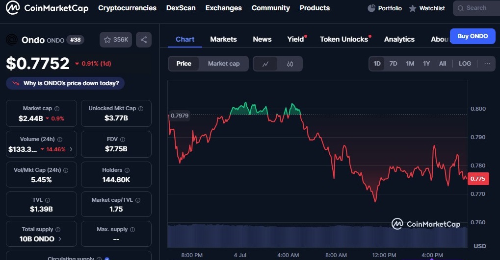This screenshot has width=500, height=260.
Task: Click Why is ONDO's price down today
Action: click(x=65, y=83)
